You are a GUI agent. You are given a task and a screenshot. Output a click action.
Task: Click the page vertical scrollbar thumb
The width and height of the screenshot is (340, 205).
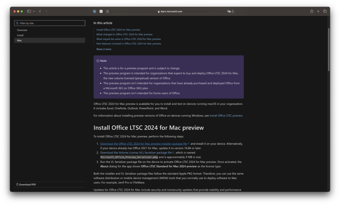[329, 50]
